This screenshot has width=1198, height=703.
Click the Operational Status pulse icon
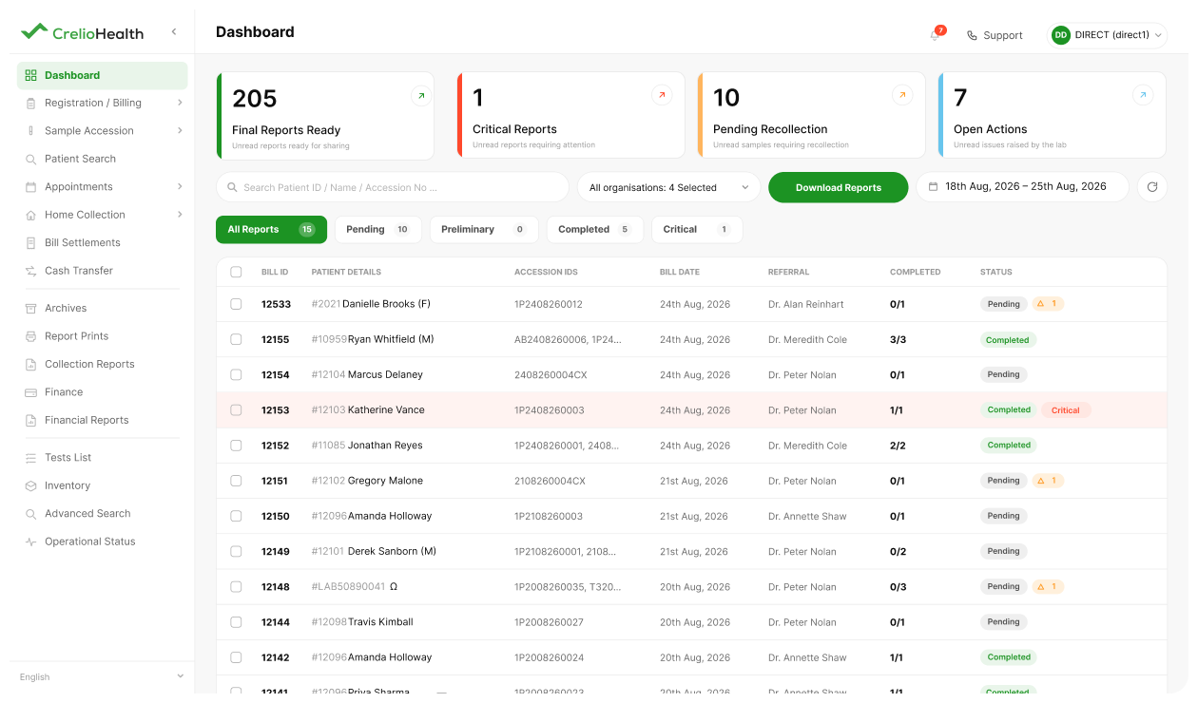(x=31, y=542)
